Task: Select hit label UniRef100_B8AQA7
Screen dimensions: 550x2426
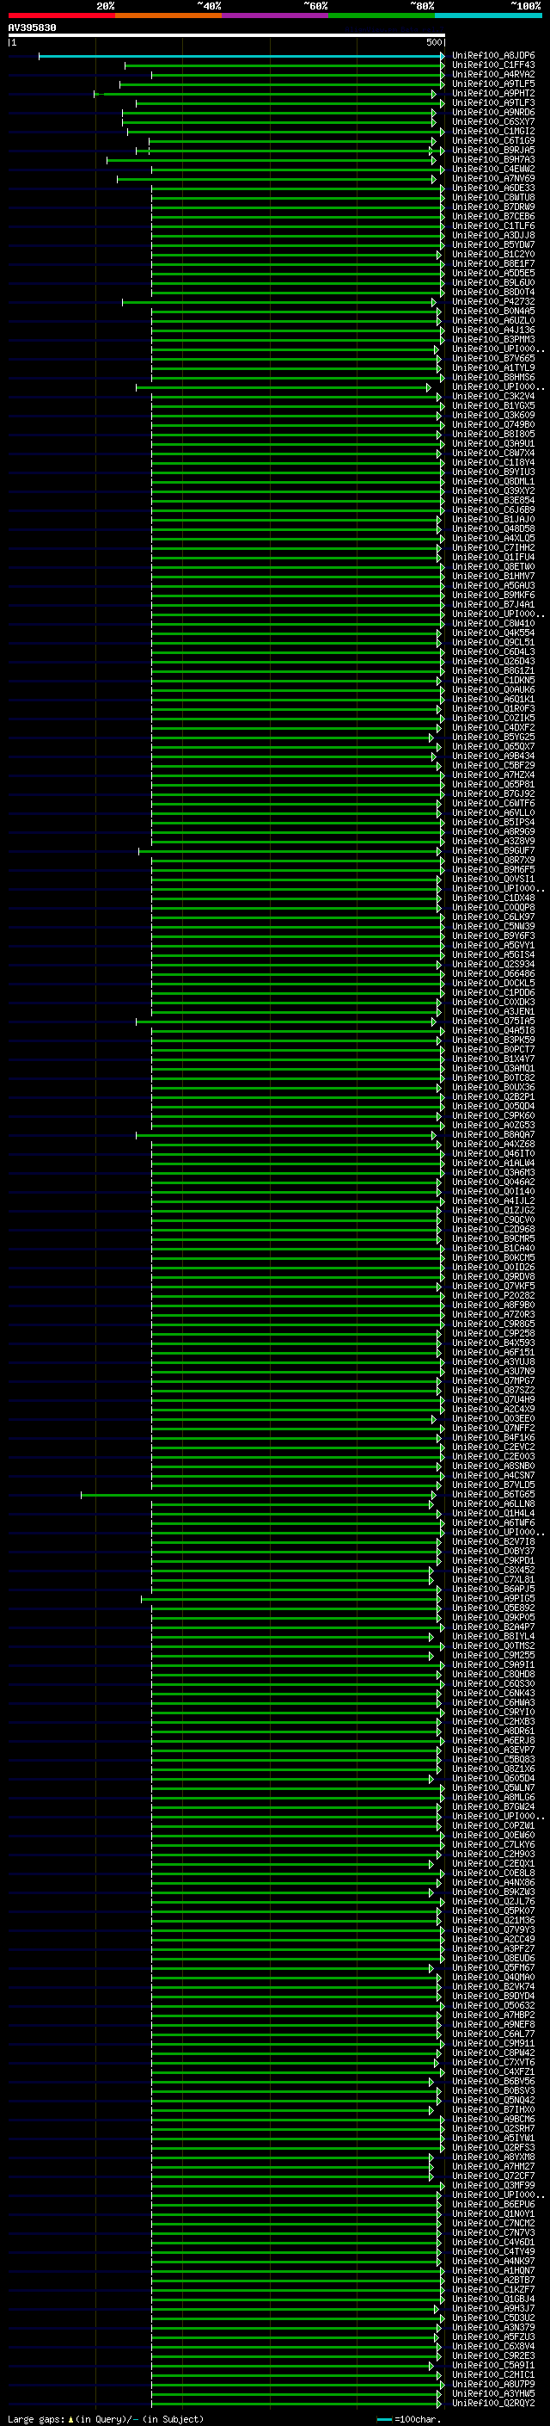Action: (493, 1135)
